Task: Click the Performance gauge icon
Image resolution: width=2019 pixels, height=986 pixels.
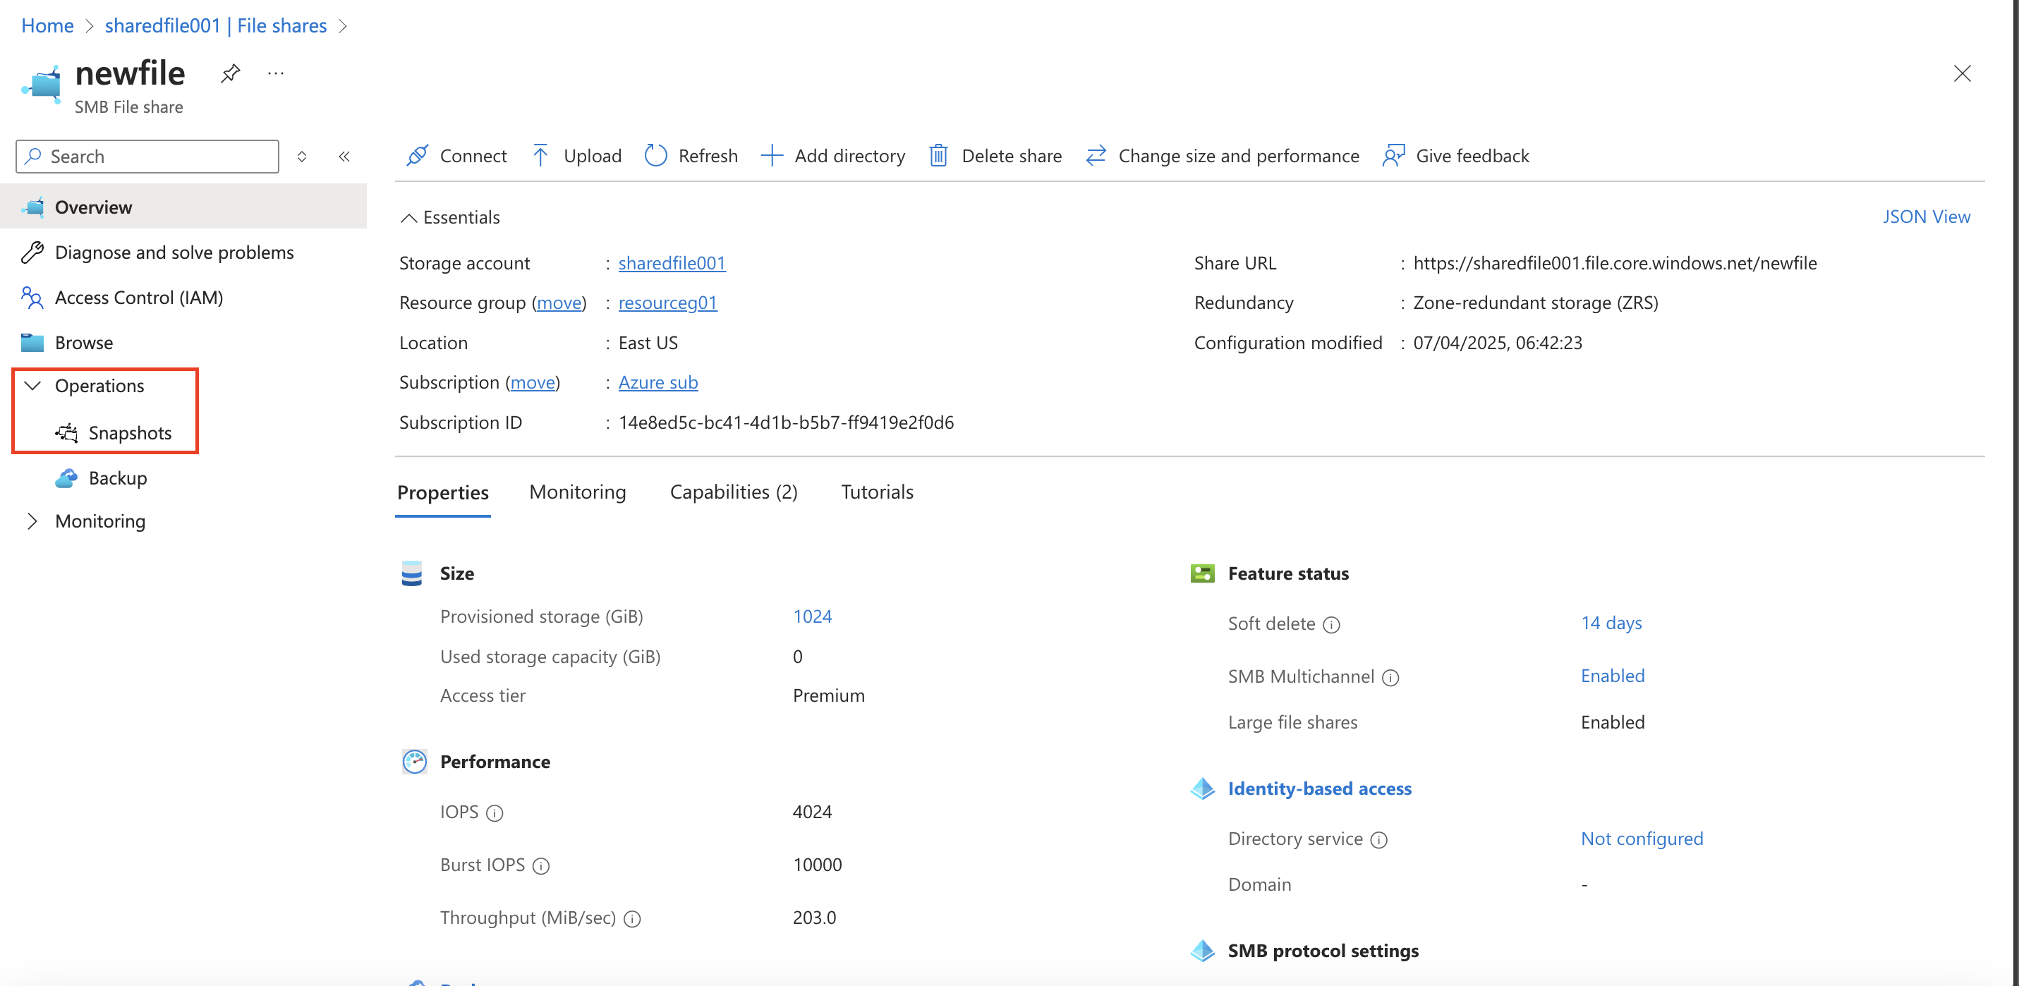Action: [414, 762]
